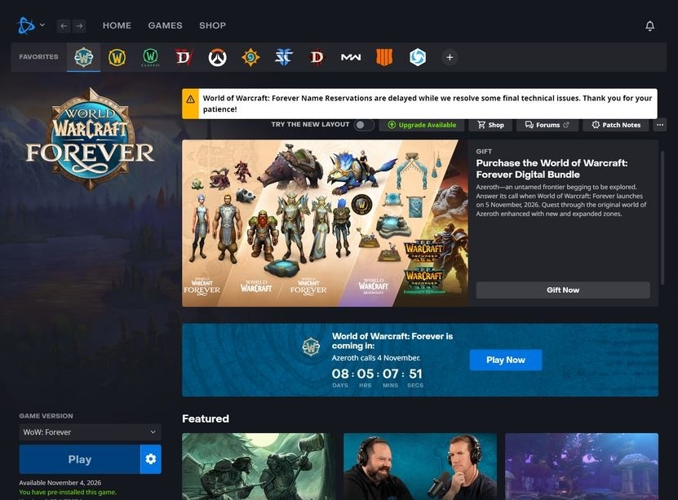Screen dimensions: 678x500
Task: Open the featured orc hammer artwork card
Action: pyautogui.click(x=259, y=467)
